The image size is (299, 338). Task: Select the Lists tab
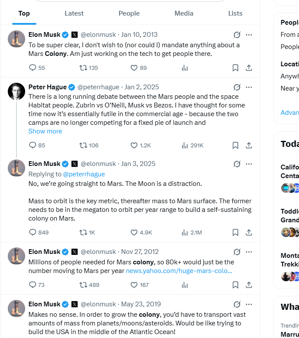[x=235, y=13]
